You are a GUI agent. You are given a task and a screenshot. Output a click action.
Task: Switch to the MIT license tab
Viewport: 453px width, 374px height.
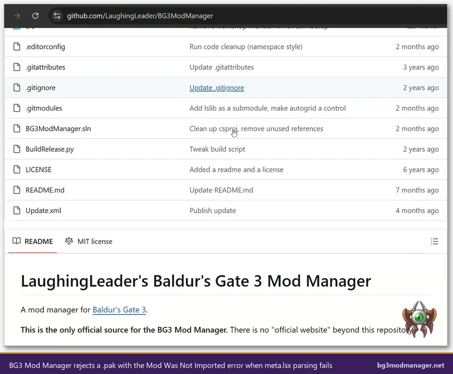pos(89,242)
